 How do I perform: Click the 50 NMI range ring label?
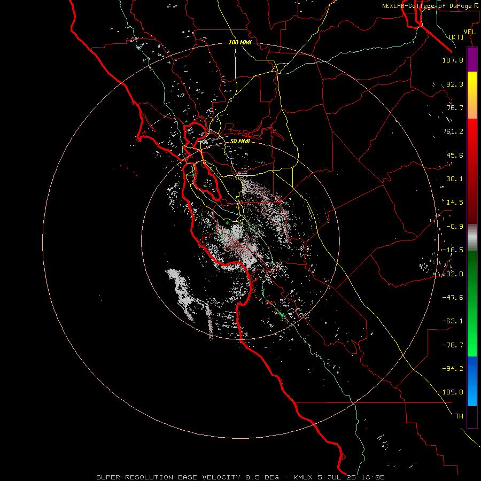(240, 141)
